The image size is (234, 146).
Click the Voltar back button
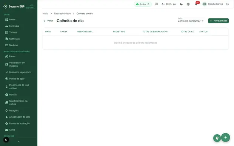click(48, 21)
